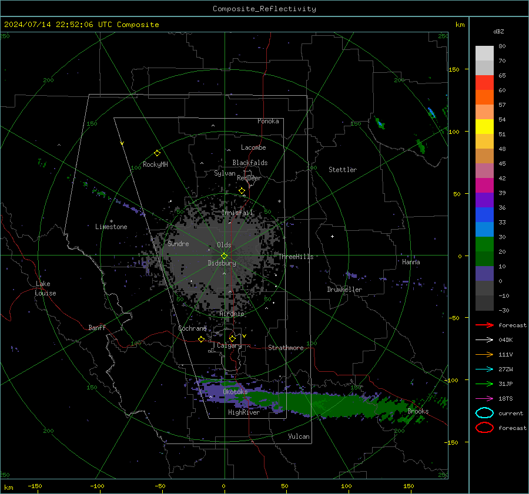Screen dimensions: 529x494
Task: Click the yellow diamond marker above Calgary
Action: (232, 338)
